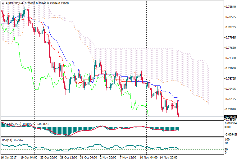The width and height of the screenshot is (237, 161).
Task: Click the 0.75820 price scale label
Action: (230, 109)
